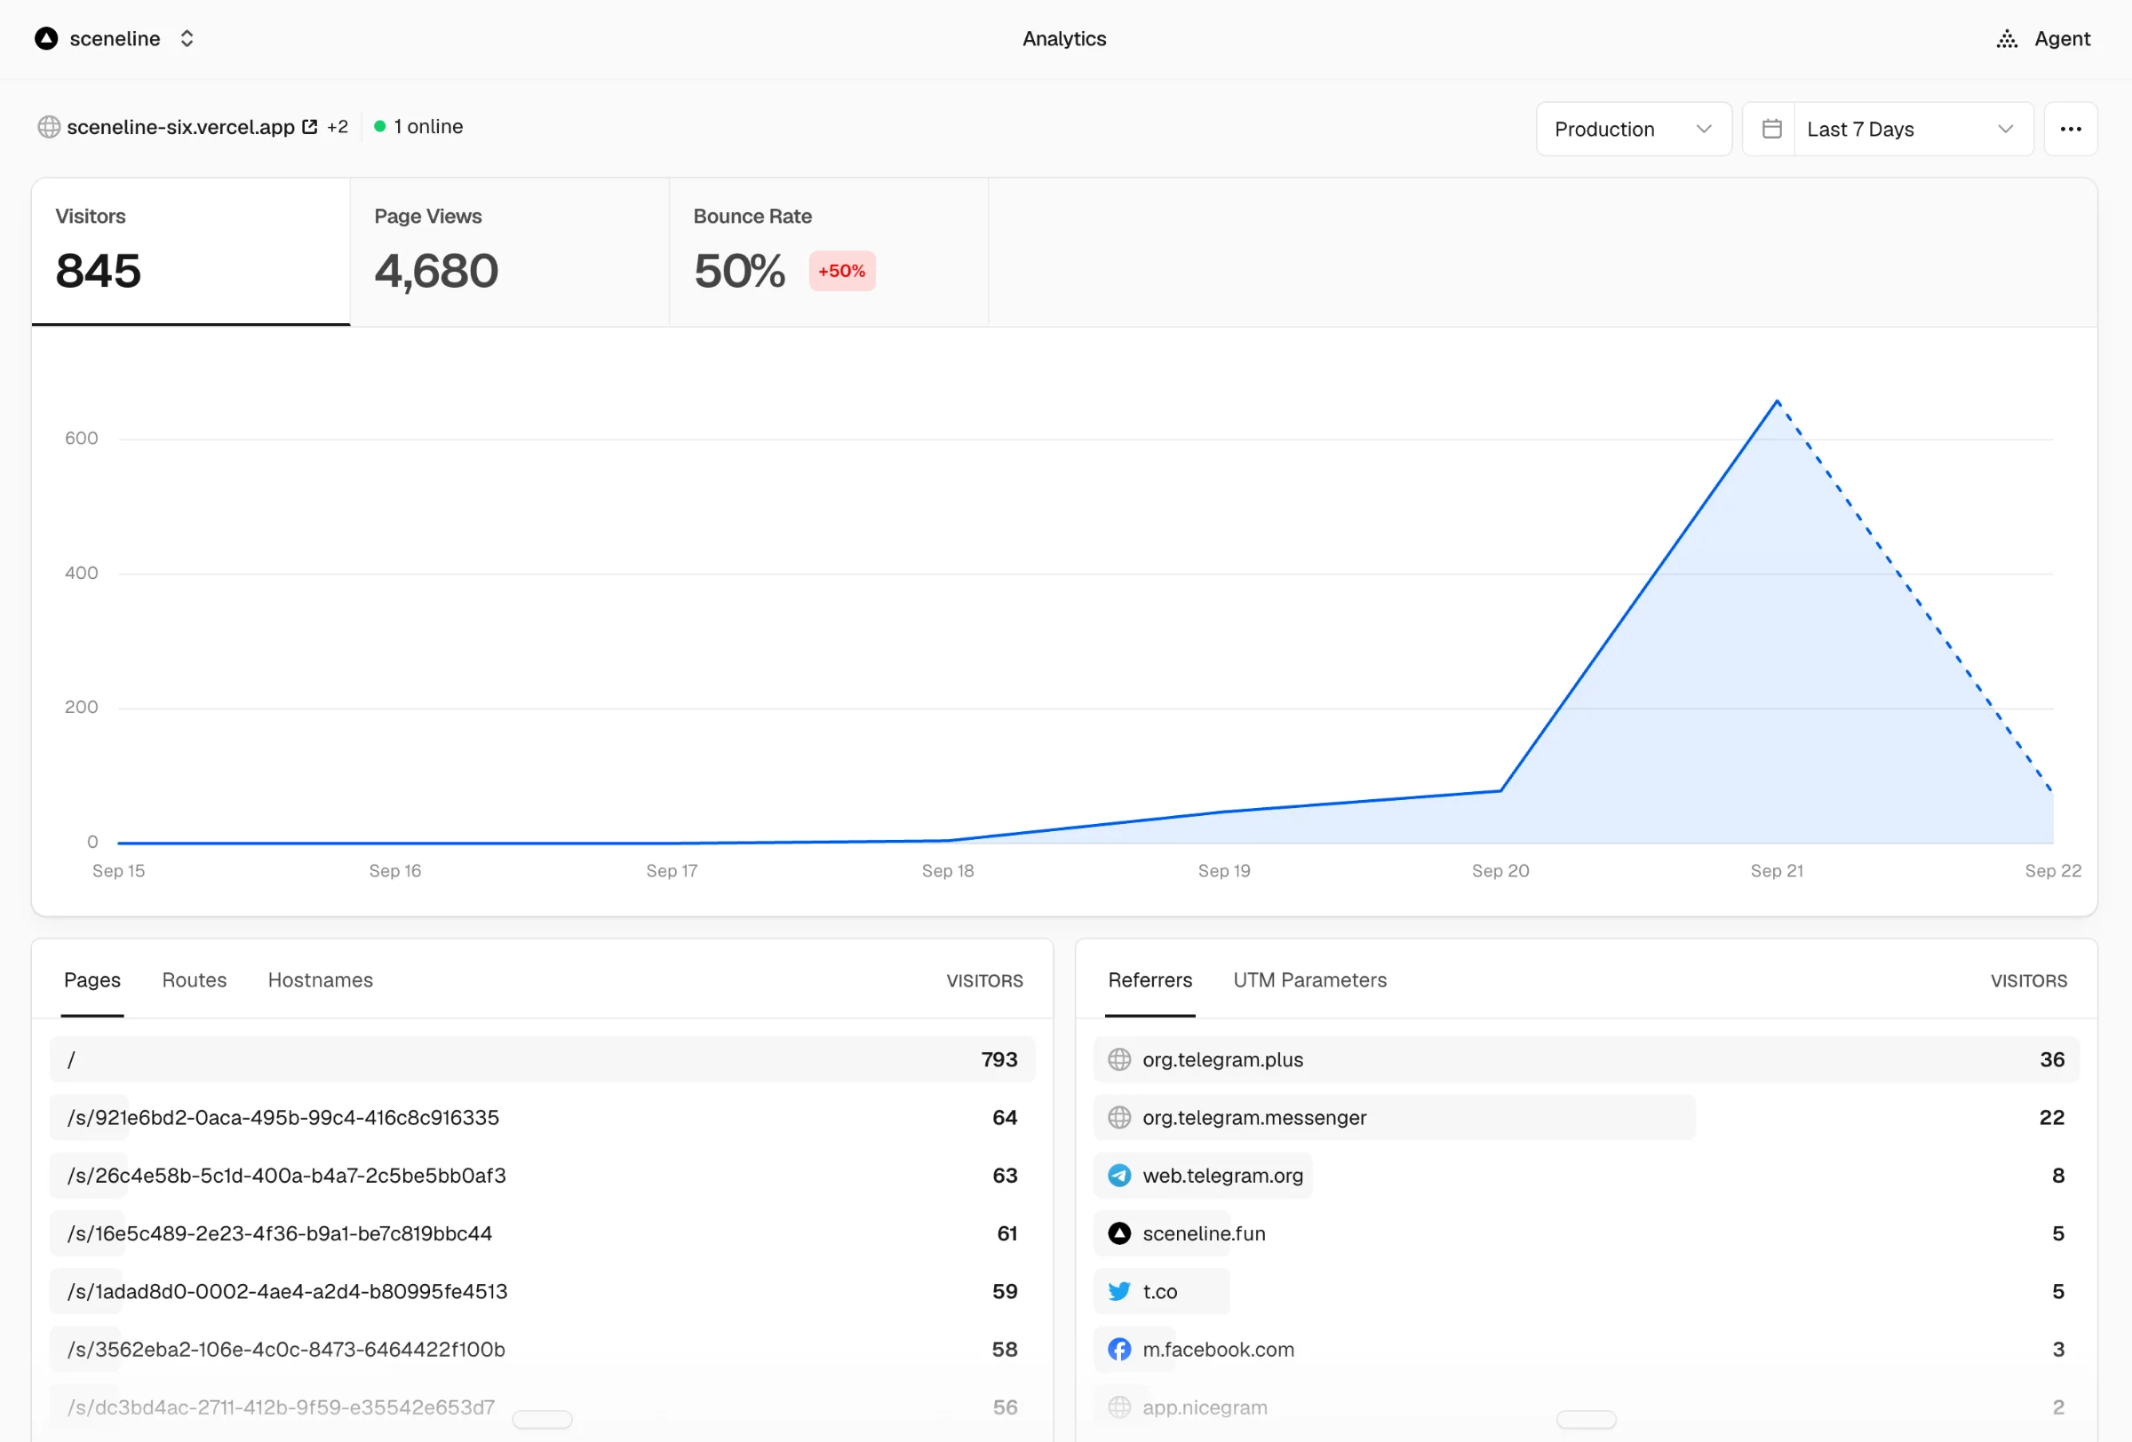Click the 1 online indicator
The width and height of the screenshot is (2132, 1442).
(418, 126)
